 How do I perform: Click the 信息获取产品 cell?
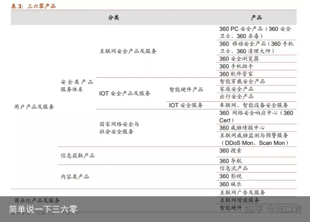coord(77,155)
